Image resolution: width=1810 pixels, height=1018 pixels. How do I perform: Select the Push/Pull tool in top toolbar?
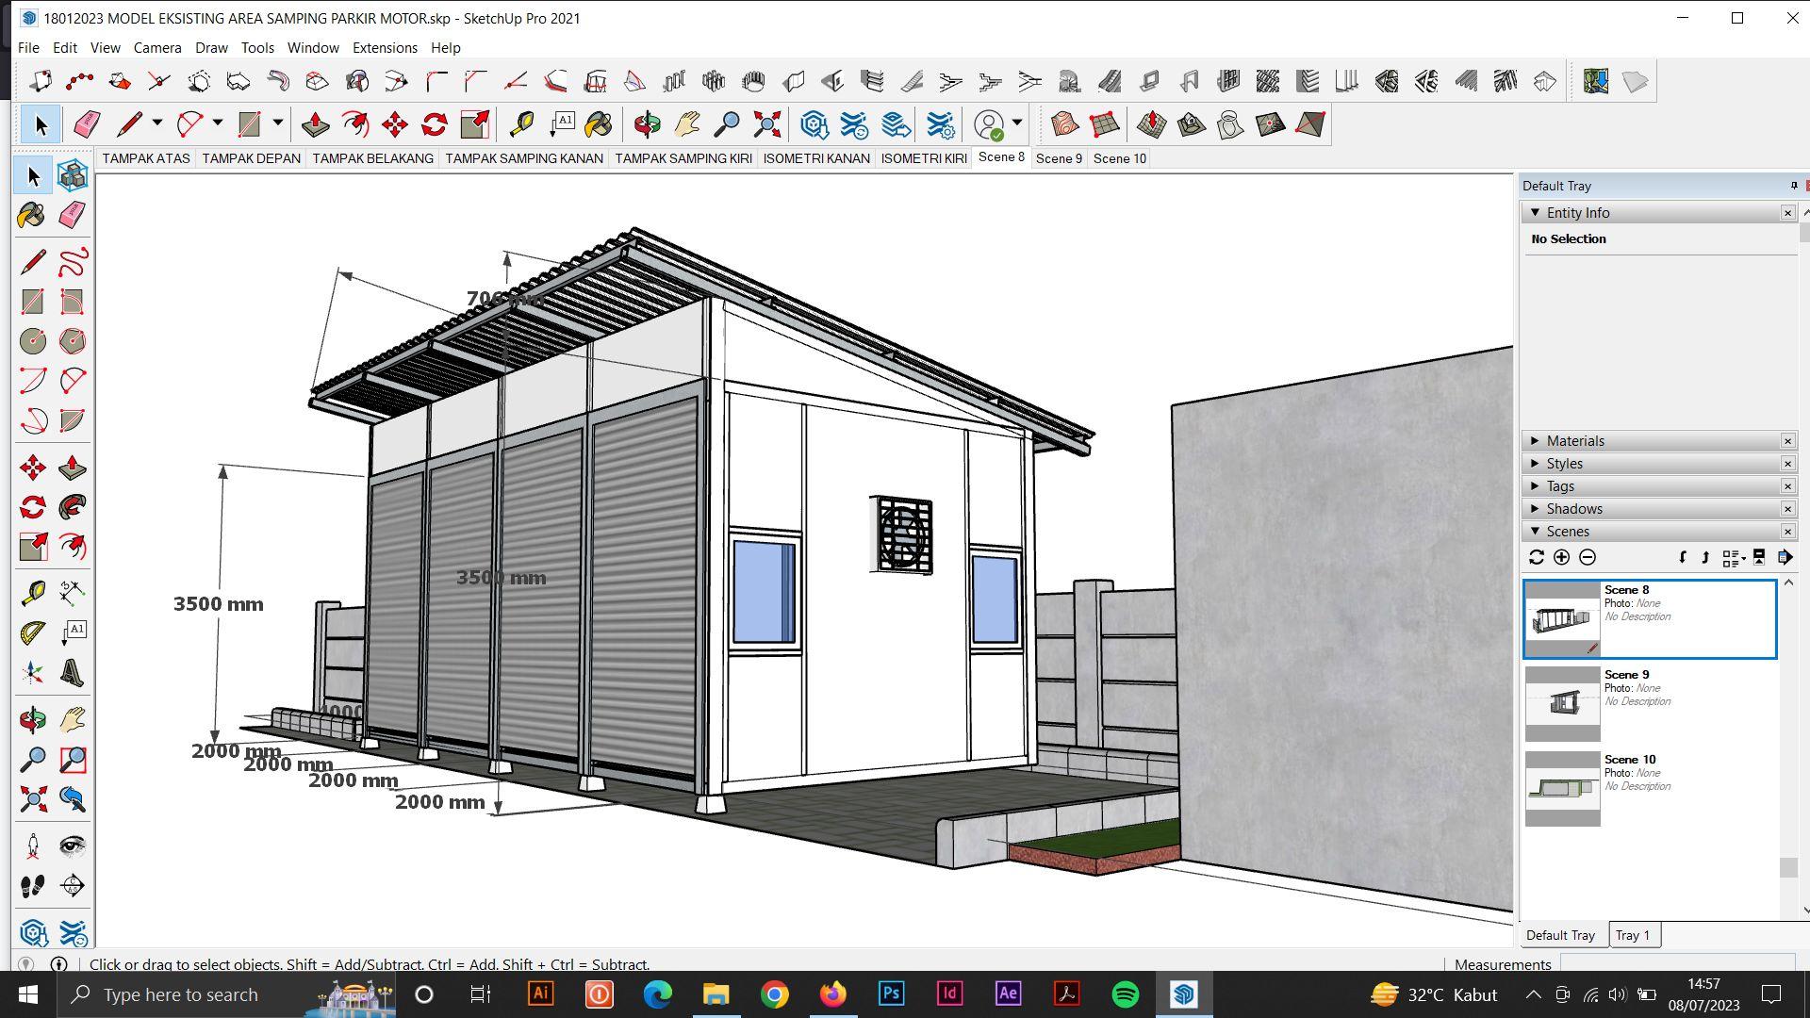click(315, 124)
